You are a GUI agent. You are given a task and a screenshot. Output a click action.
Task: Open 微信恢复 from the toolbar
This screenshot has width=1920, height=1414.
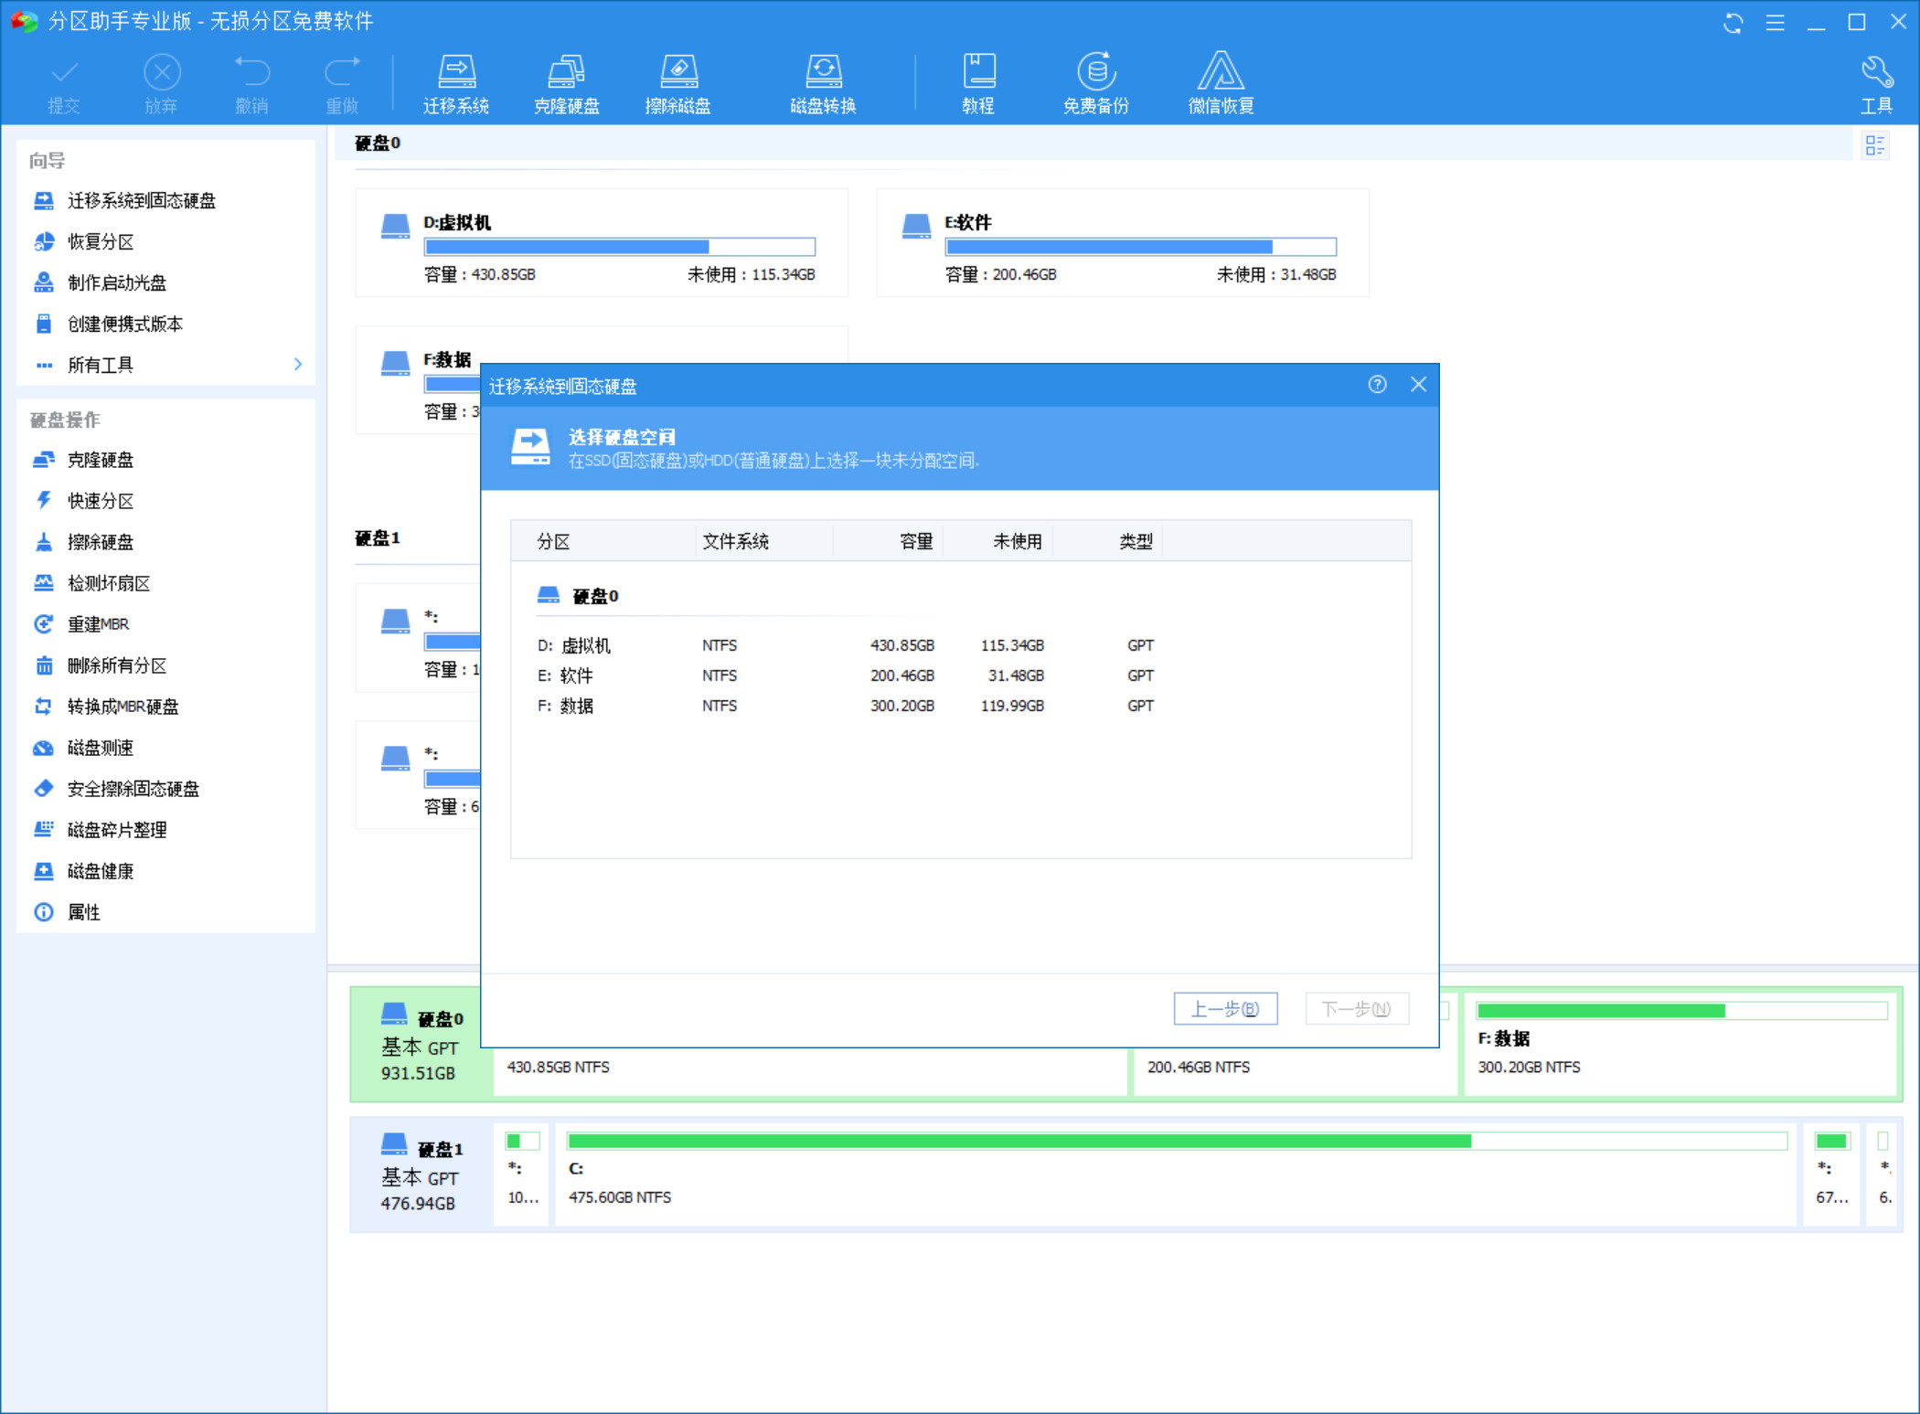[1221, 82]
